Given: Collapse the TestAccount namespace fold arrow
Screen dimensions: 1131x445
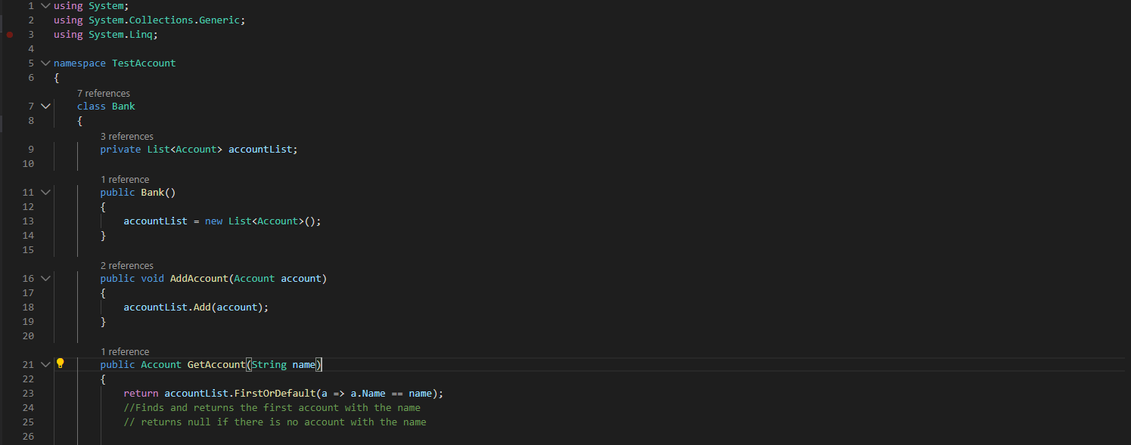Looking at the screenshot, I should [x=45, y=63].
